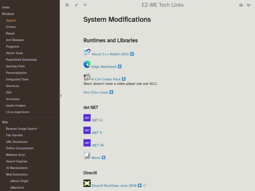Click the K-Lite Codec Pack clapperboard icon
Viewport: 255px width, 191px height.
tap(87, 77)
